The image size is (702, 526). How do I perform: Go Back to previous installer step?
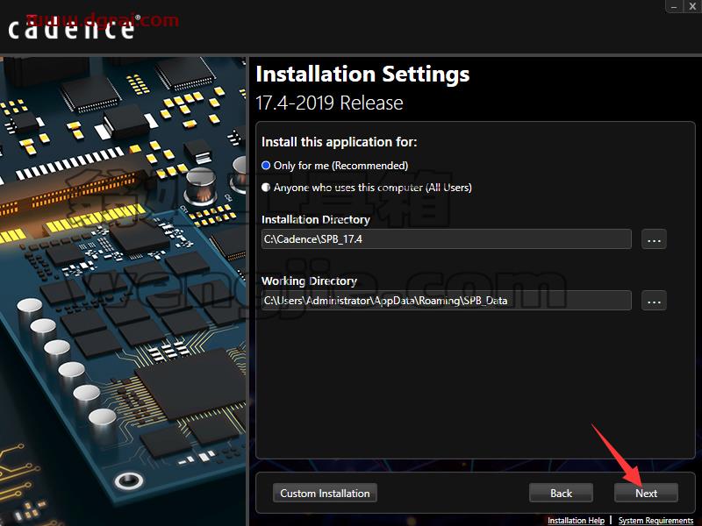tap(561, 493)
